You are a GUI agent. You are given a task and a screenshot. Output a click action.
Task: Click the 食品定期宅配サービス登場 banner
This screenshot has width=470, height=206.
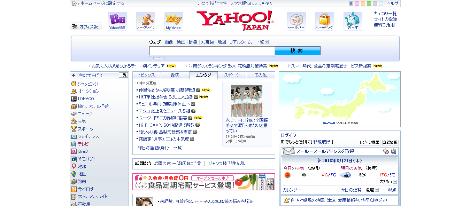(x=204, y=182)
